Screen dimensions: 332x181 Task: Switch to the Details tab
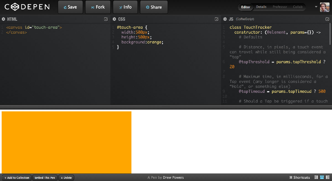coord(261,7)
